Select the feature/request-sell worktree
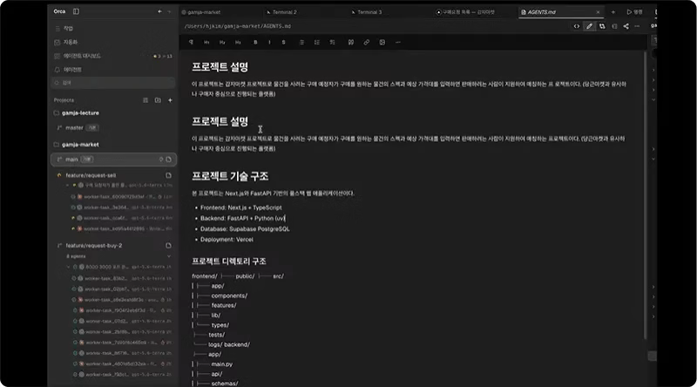Viewport: 697px width, 387px height. [x=91, y=175]
